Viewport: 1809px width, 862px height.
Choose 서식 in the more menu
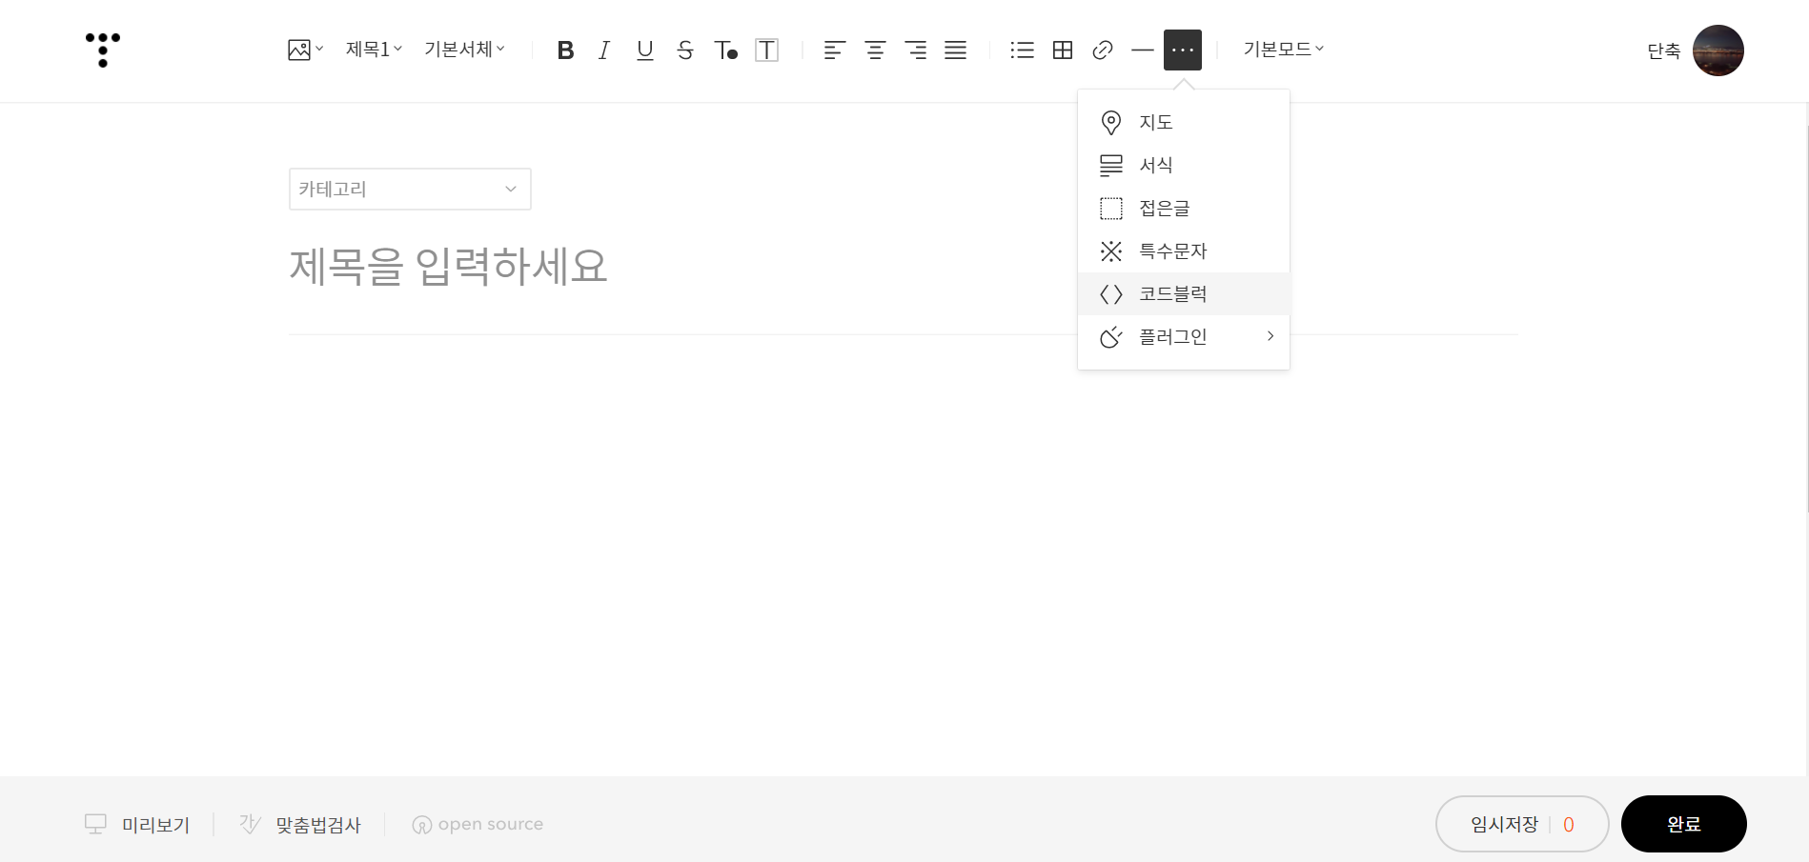(x=1184, y=165)
